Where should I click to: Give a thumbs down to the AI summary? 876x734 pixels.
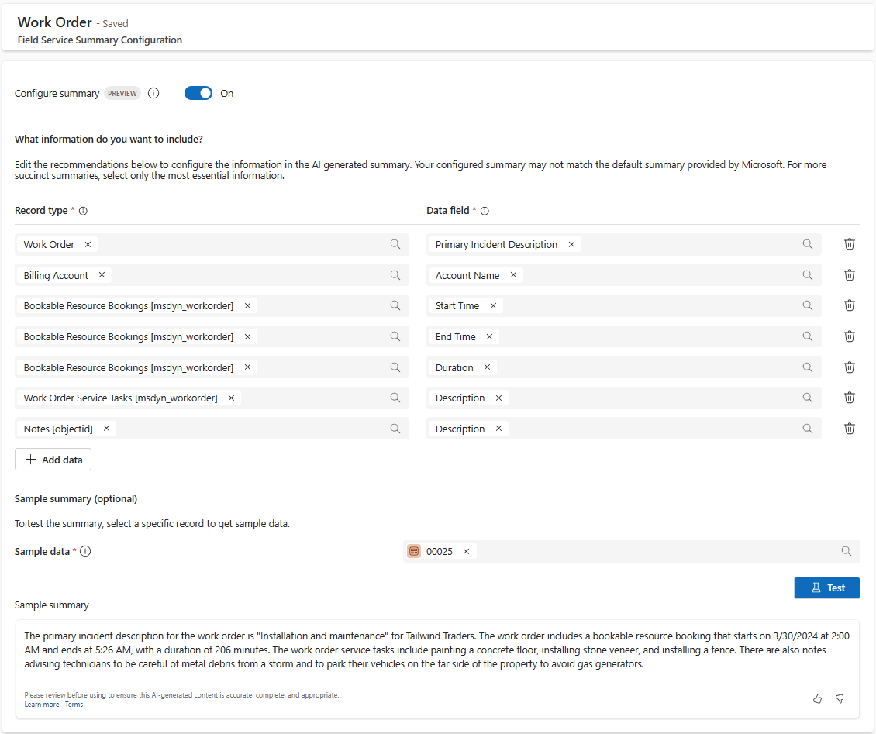pos(840,698)
